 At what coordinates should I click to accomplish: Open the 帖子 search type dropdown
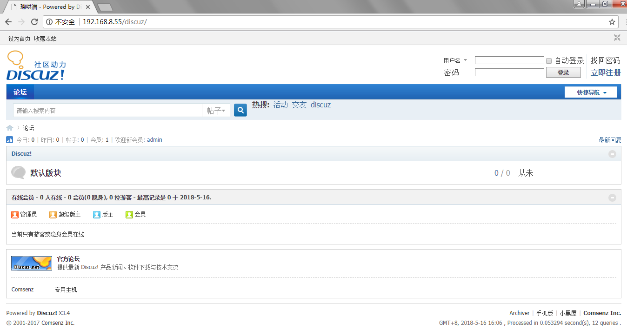tap(216, 111)
